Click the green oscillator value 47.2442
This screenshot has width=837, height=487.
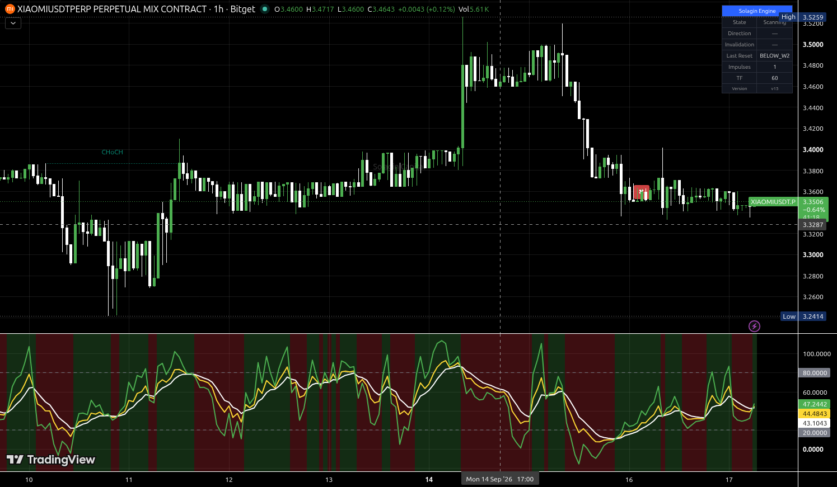click(815, 404)
